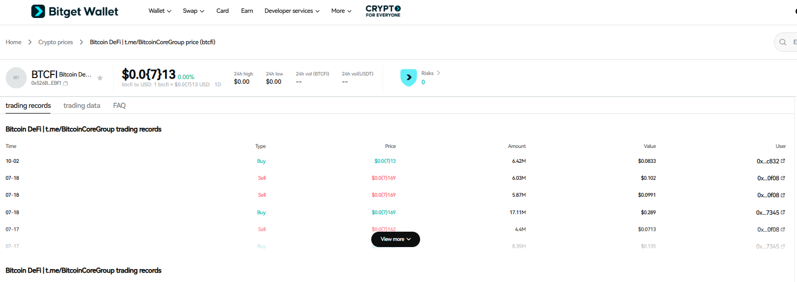Open the external link for the 5.87M sell row
The width and height of the screenshot is (797, 282).
click(x=783, y=195)
